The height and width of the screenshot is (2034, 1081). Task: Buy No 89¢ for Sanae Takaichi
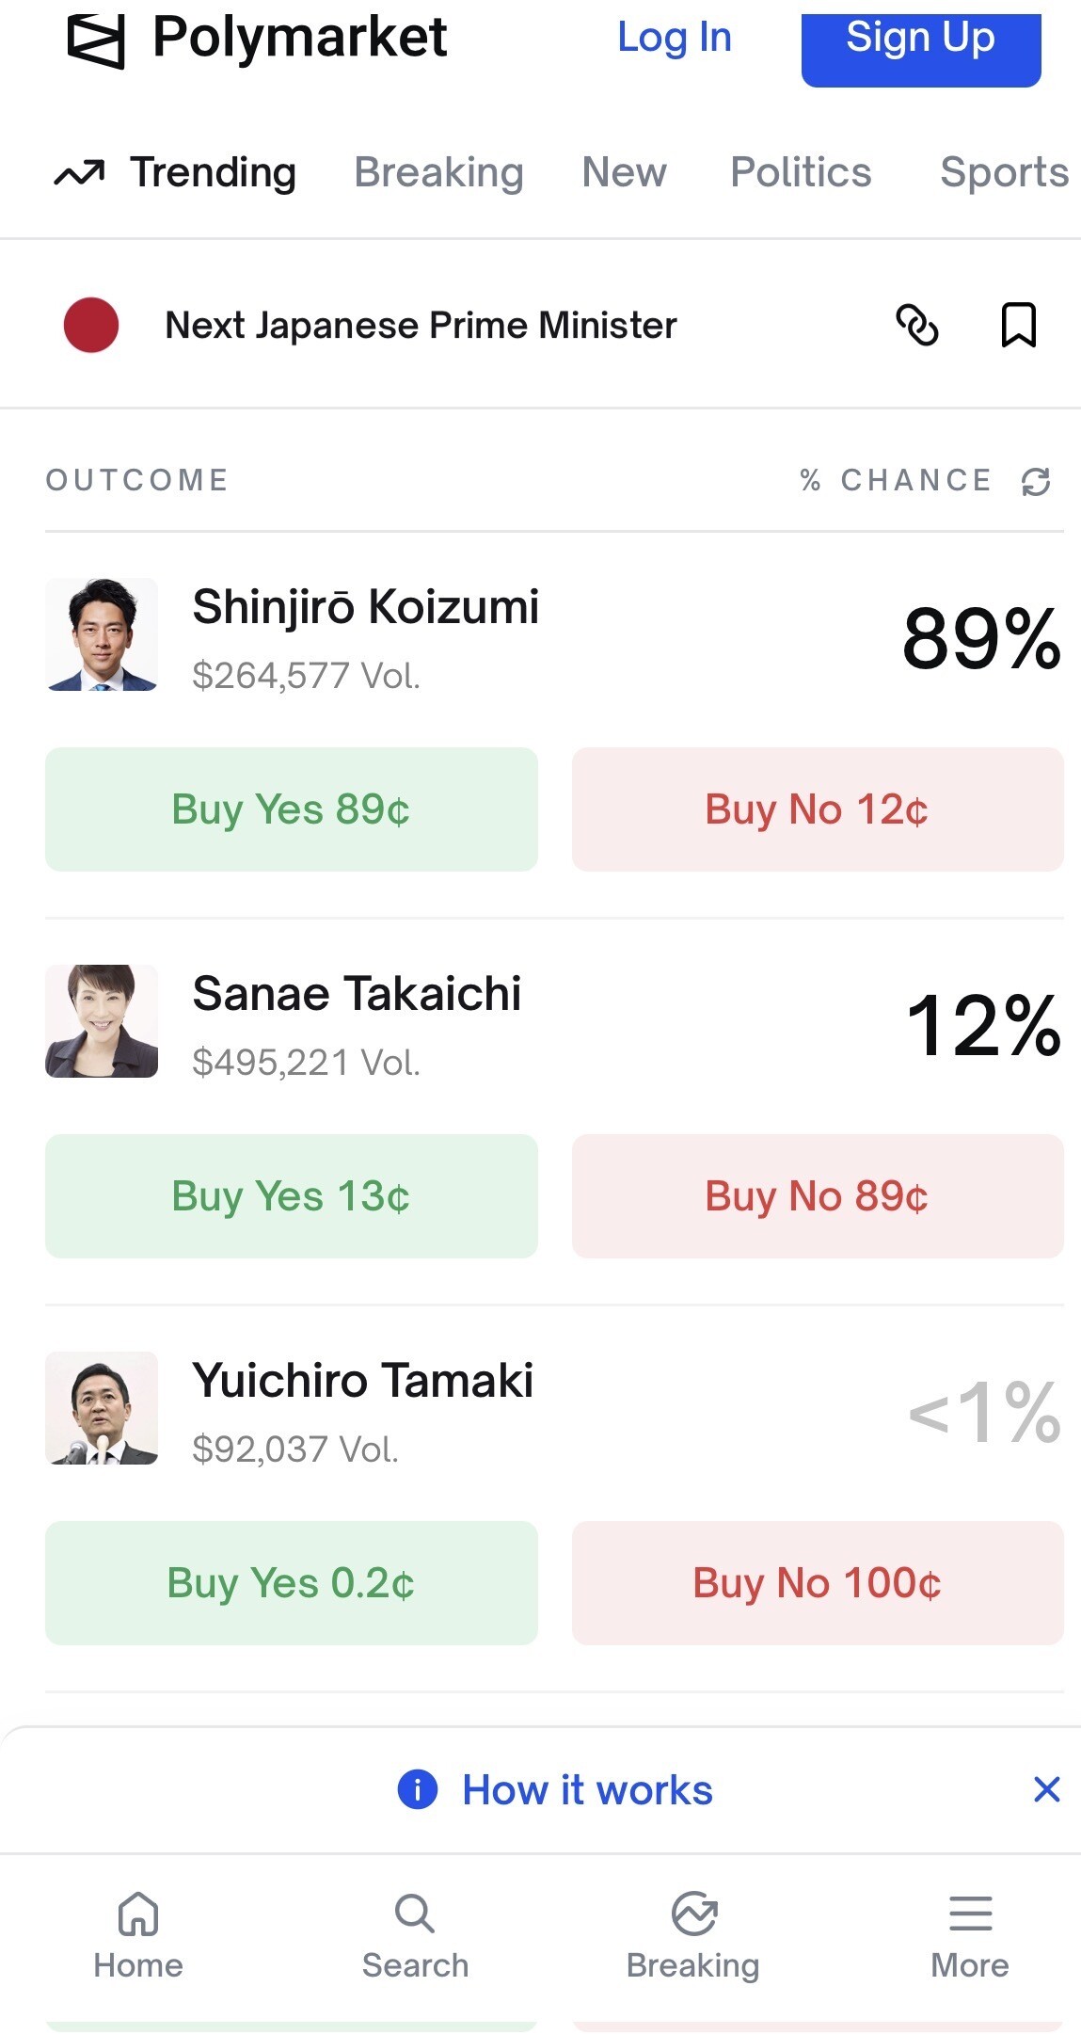coord(818,1196)
